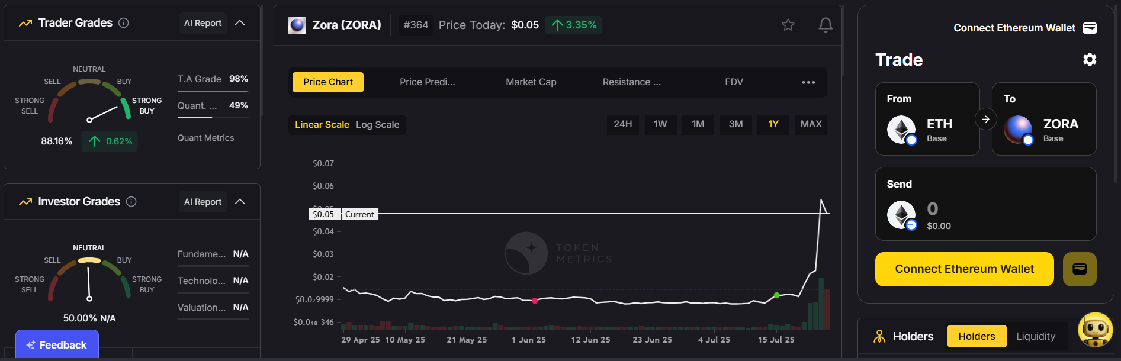Screen dimensions: 1121x361
Task: Collapse the Trader Grades panel
Action: (240, 23)
